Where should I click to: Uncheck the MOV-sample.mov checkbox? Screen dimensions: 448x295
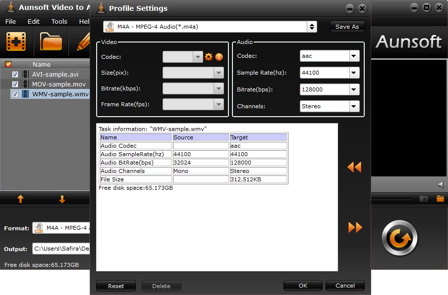click(x=15, y=84)
